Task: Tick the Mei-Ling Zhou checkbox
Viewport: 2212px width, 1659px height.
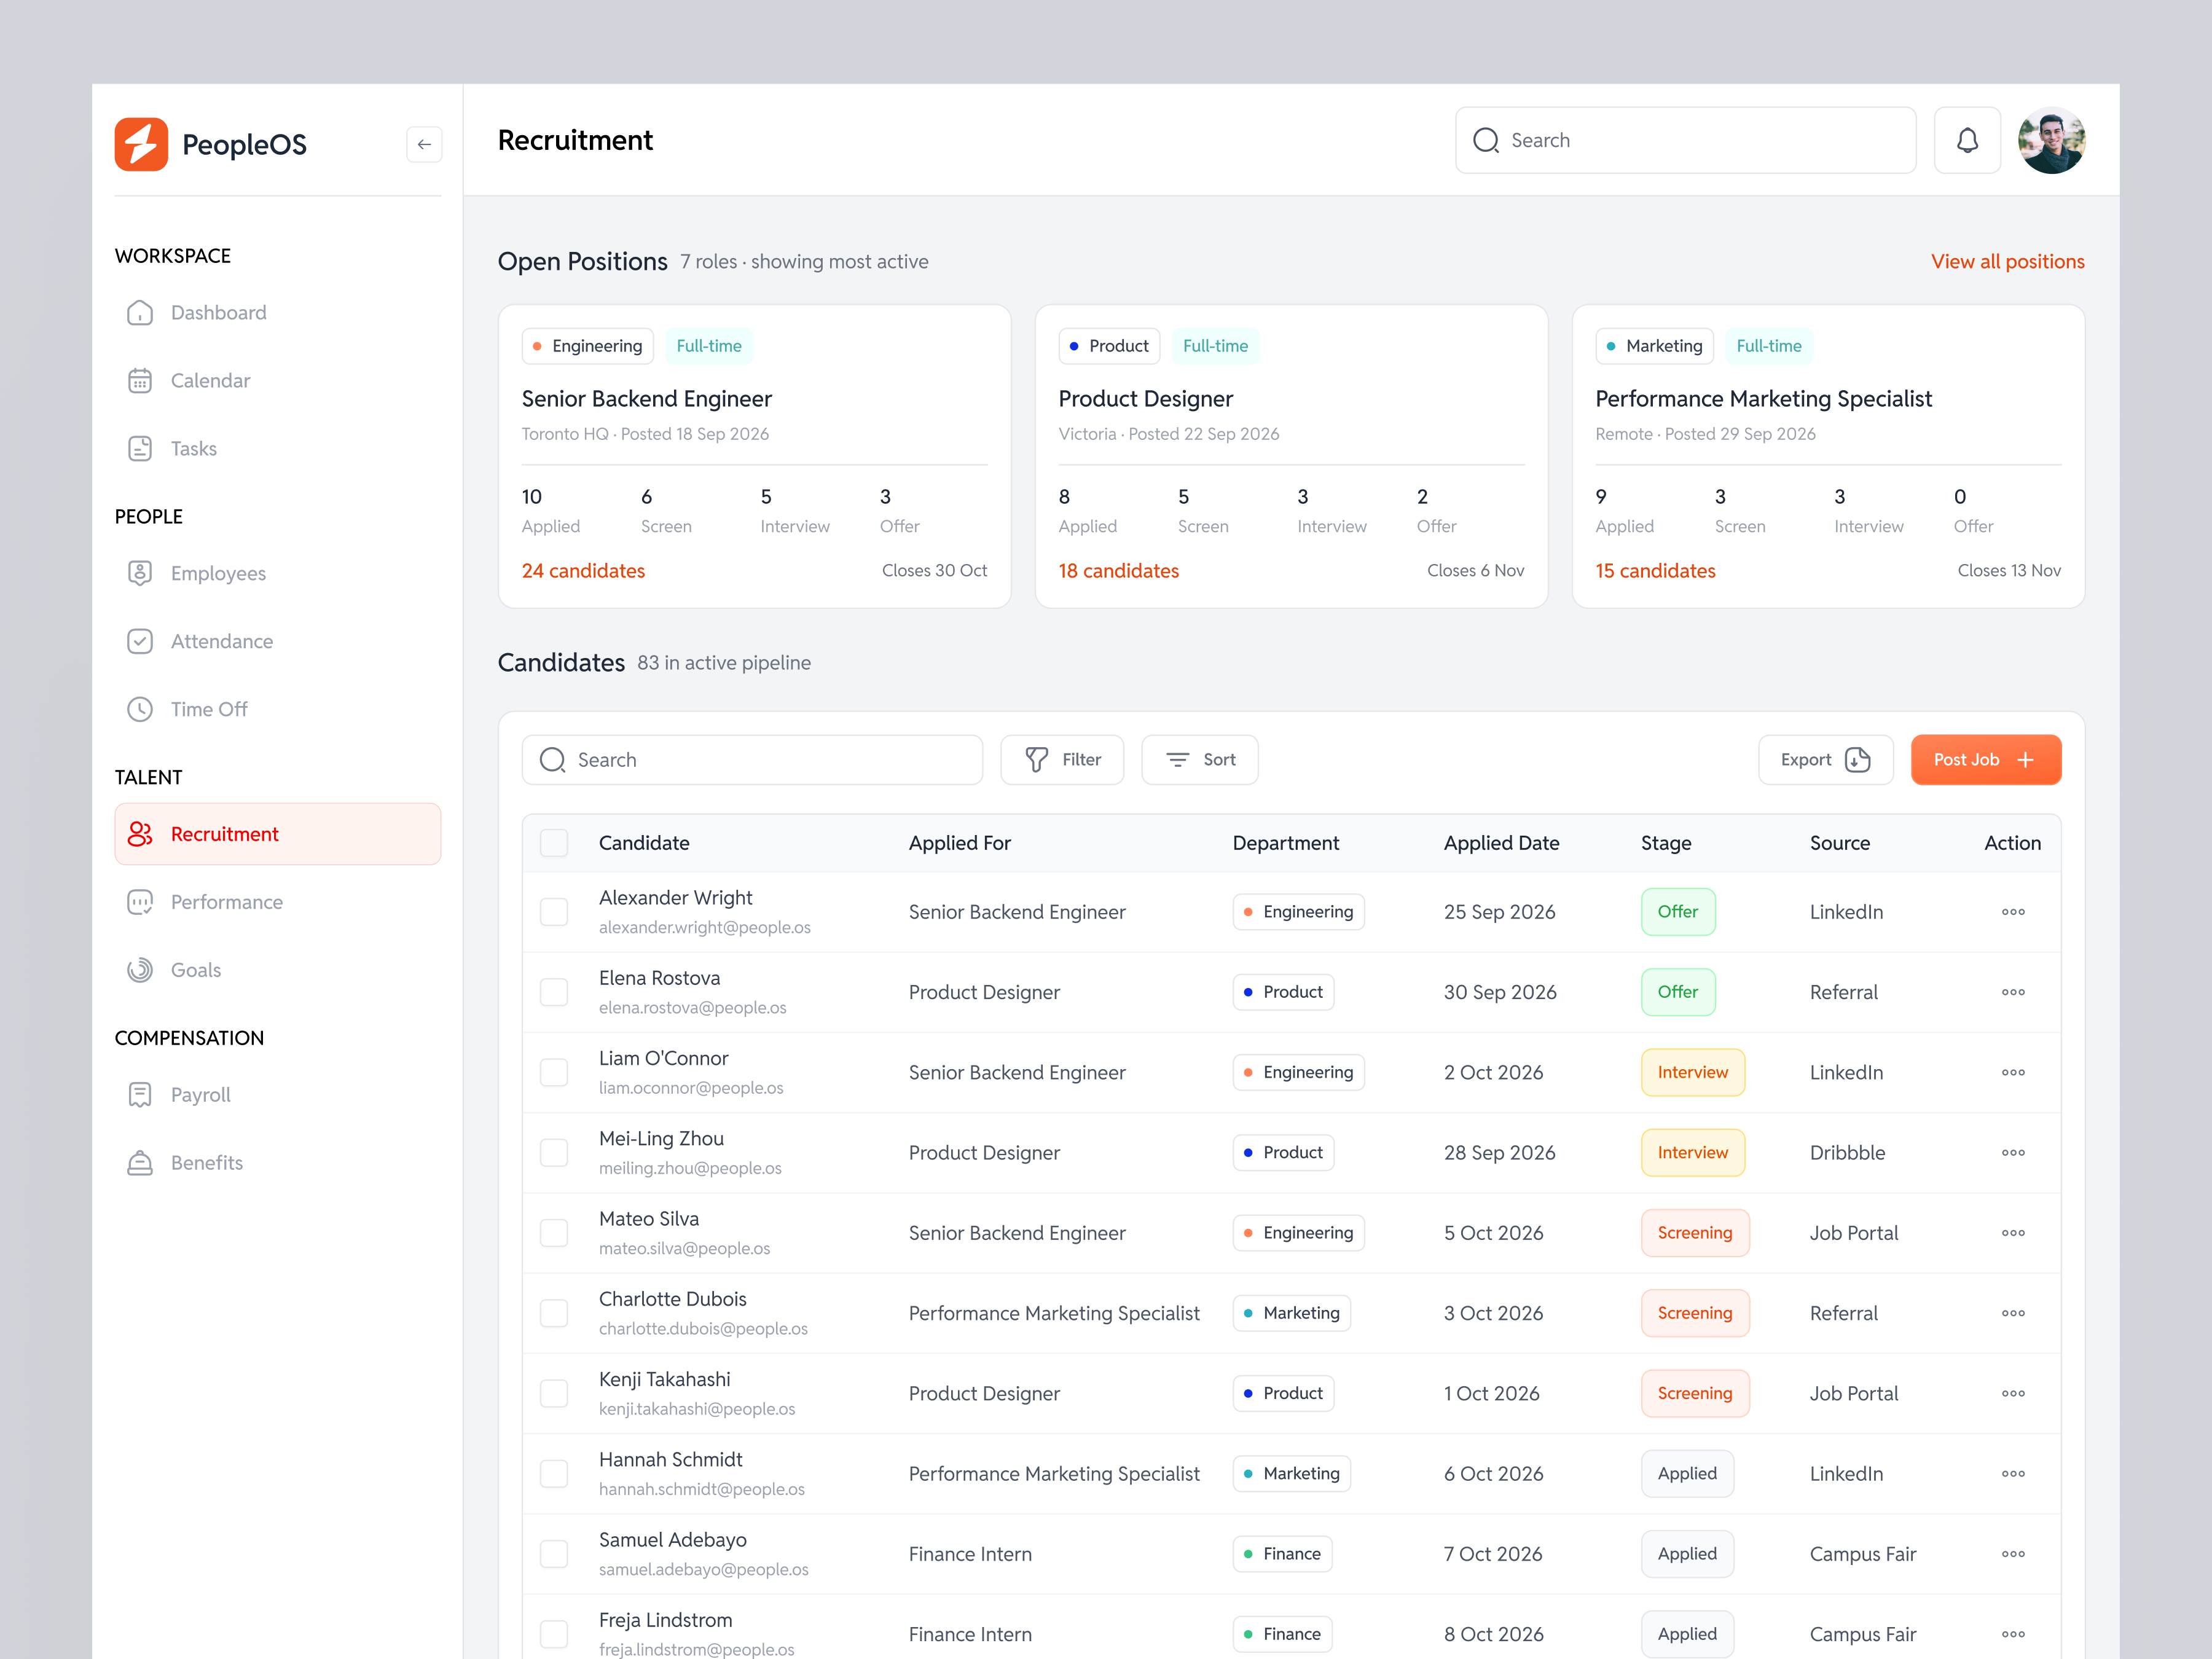Action: [x=554, y=1153]
